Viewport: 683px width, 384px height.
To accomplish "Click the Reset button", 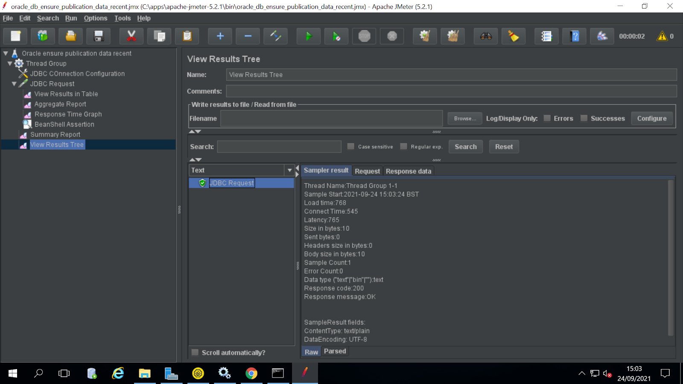I will click(504, 146).
